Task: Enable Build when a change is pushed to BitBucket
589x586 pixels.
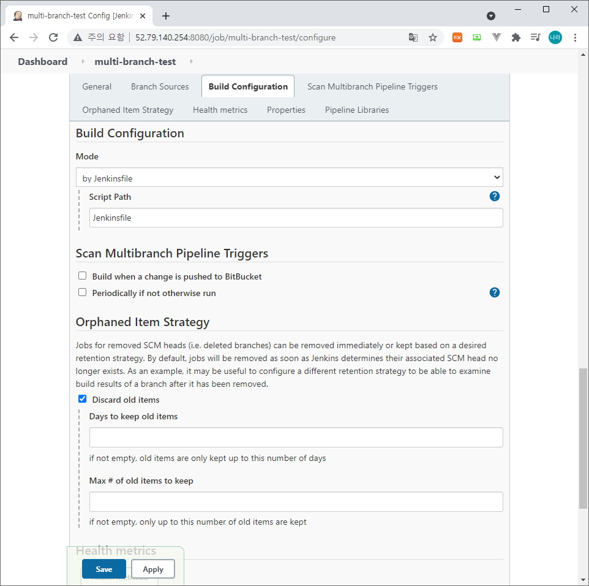Action: 82,276
